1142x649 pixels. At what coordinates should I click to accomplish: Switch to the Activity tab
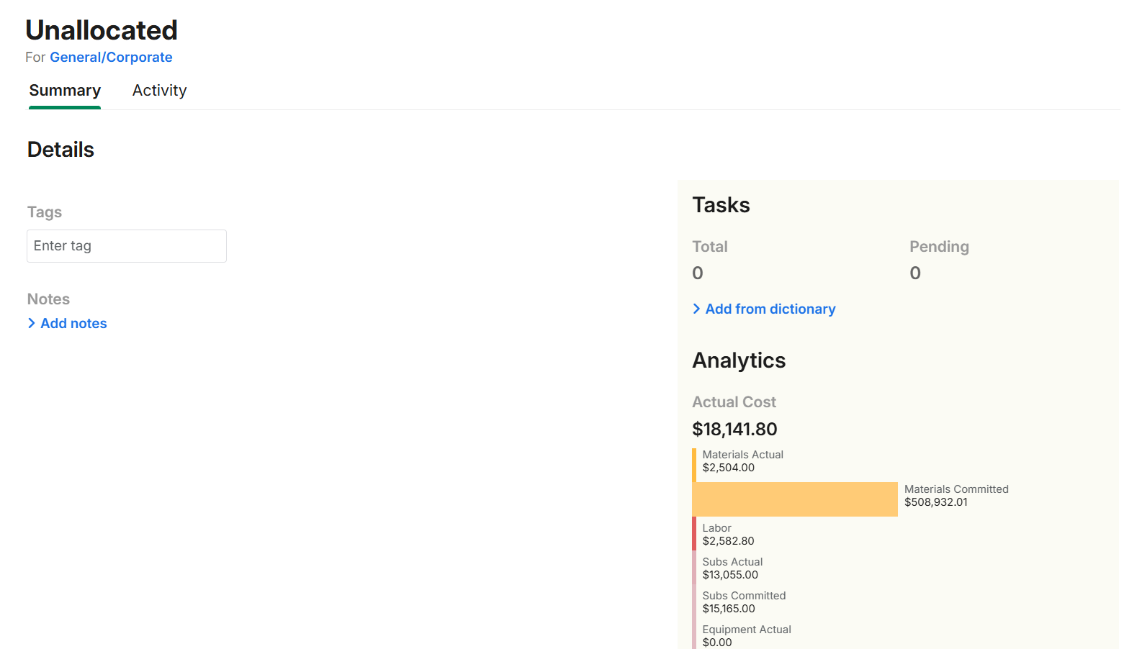click(159, 91)
